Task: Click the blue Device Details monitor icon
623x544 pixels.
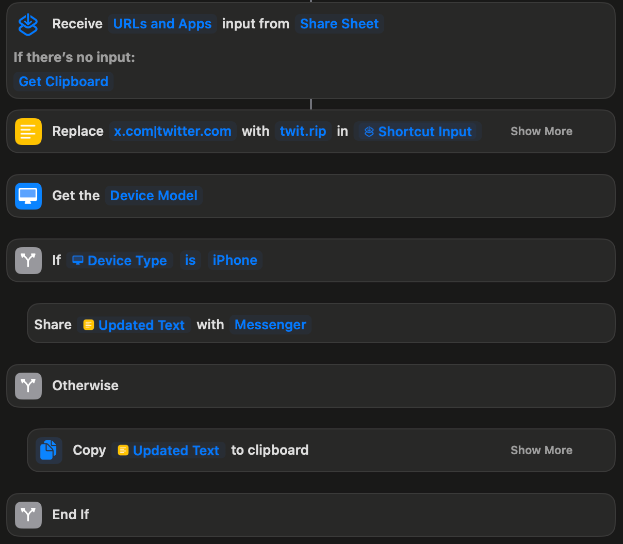Action: 28,196
